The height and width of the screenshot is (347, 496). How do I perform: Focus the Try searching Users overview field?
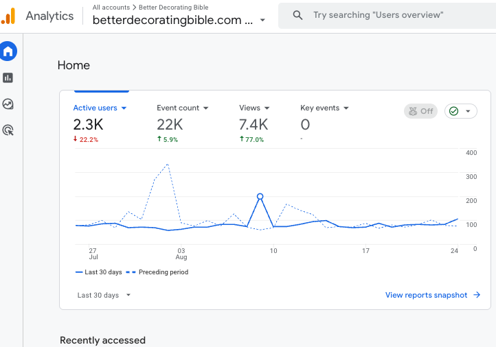(x=387, y=15)
